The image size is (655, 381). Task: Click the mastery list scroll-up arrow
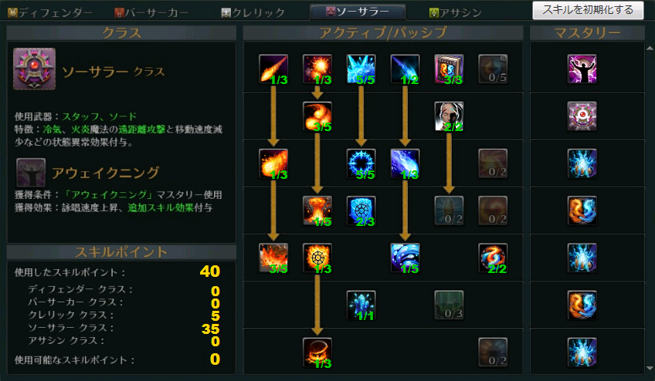tap(650, 49)
